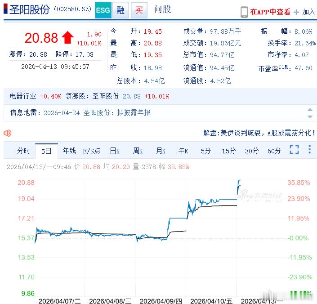Click the stock name 圣阳股份 title
The width and height of the screenshot is (317, 304).
[x=30, y=9]
